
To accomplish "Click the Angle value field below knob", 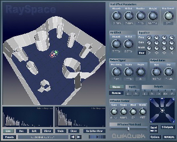I will click(x=141, y=79).
